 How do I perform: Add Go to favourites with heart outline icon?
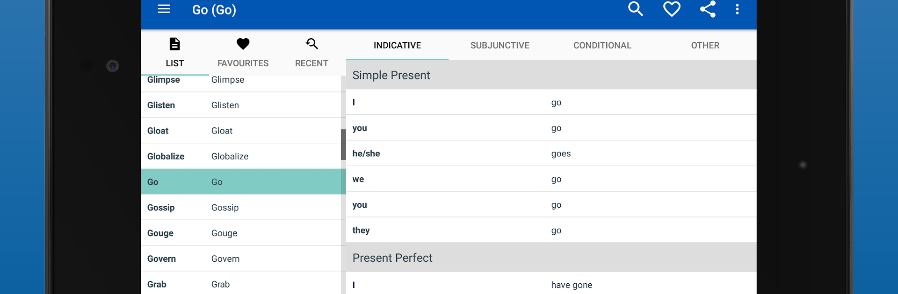tap(672, 9)
